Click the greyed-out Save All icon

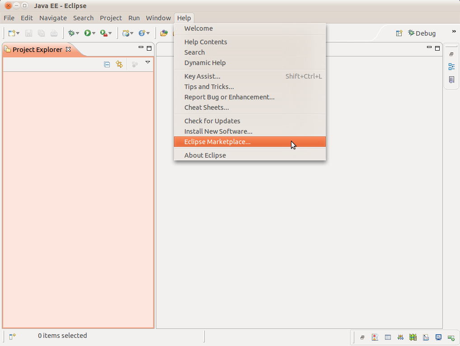coord(42,33)
